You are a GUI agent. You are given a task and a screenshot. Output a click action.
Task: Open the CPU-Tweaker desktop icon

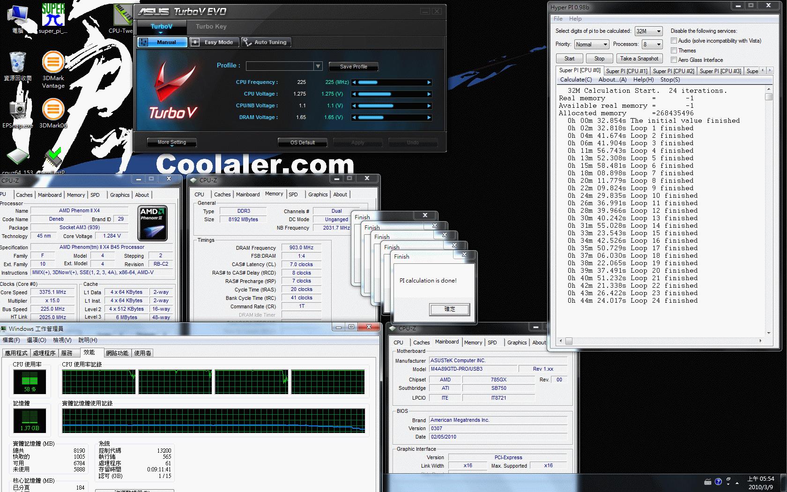pos(122,18)
